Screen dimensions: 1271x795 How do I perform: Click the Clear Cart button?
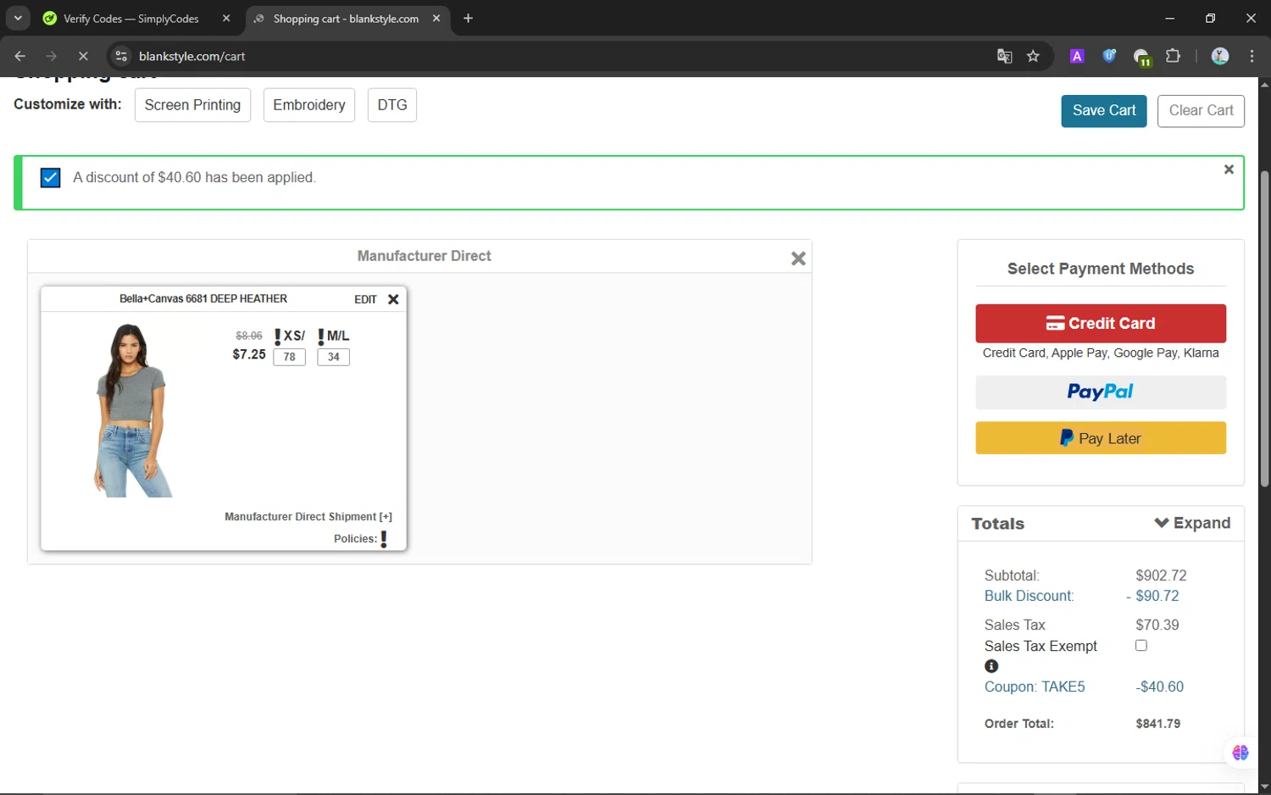1201,111
